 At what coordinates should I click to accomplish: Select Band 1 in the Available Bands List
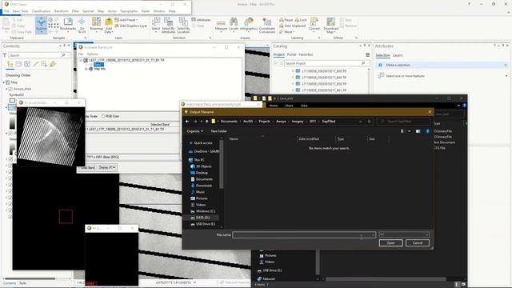point(98,65)
